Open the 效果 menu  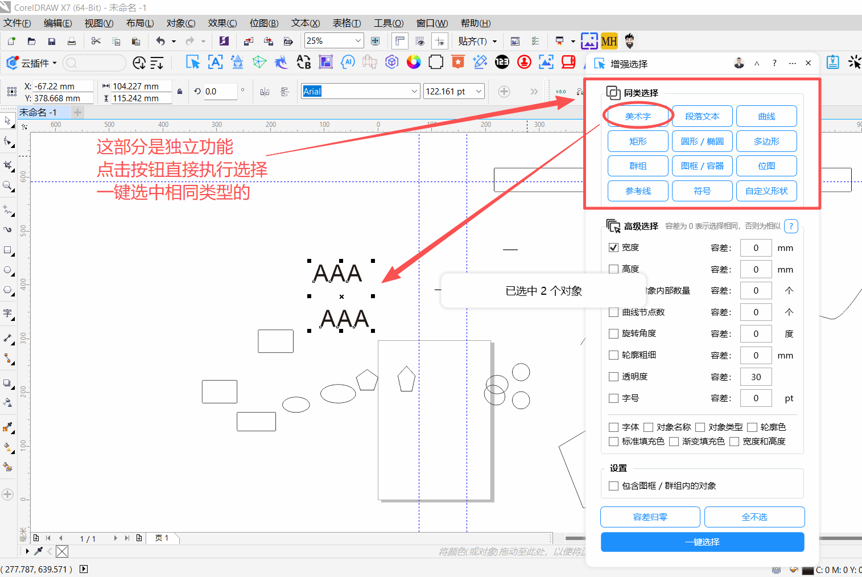click(x=222, y=23)
